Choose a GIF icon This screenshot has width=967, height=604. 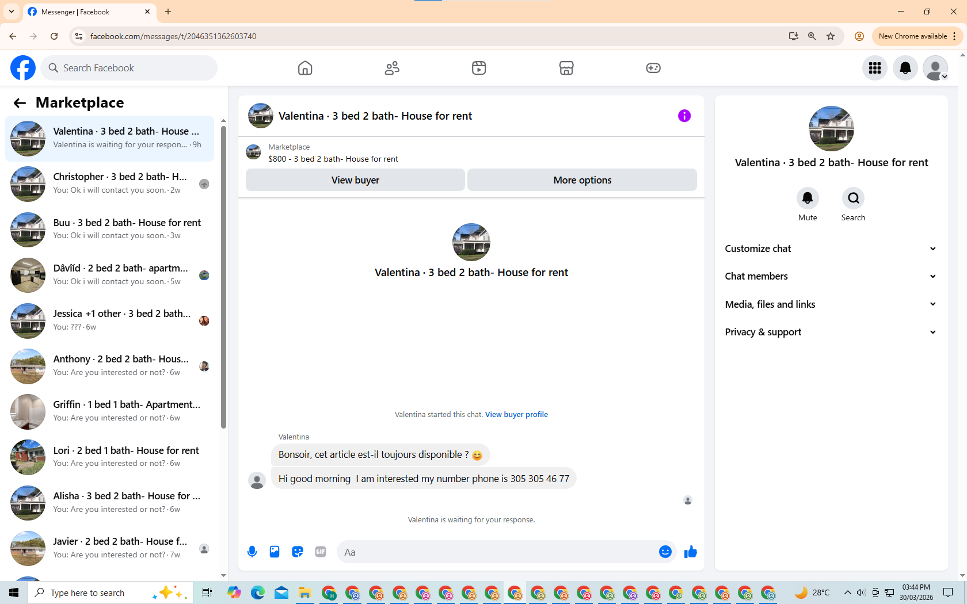point(321,552)
